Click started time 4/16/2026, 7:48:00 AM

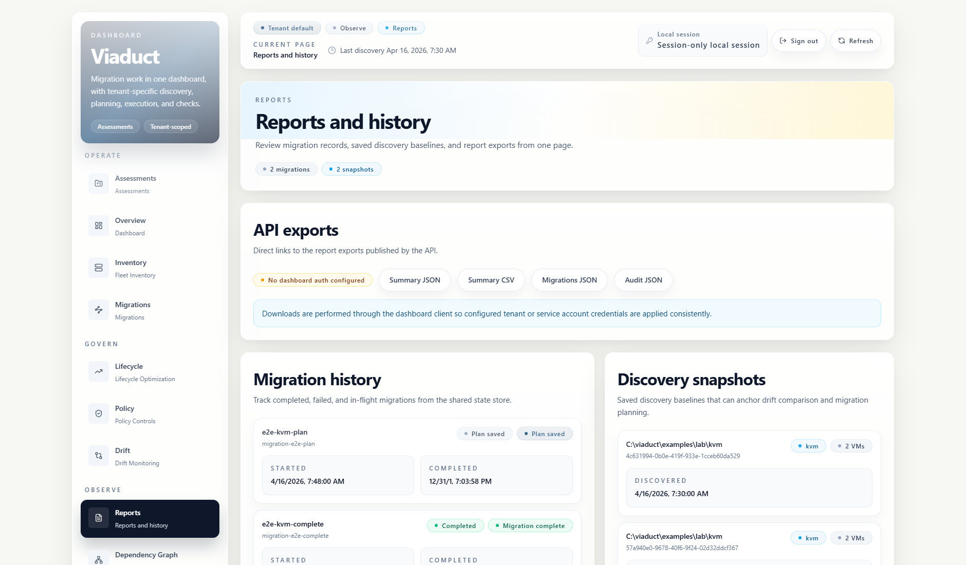point(307,481)
